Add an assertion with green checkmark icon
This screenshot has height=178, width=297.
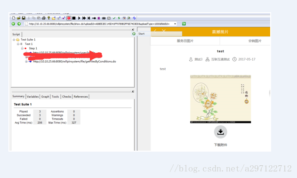[x=114, y=18]
